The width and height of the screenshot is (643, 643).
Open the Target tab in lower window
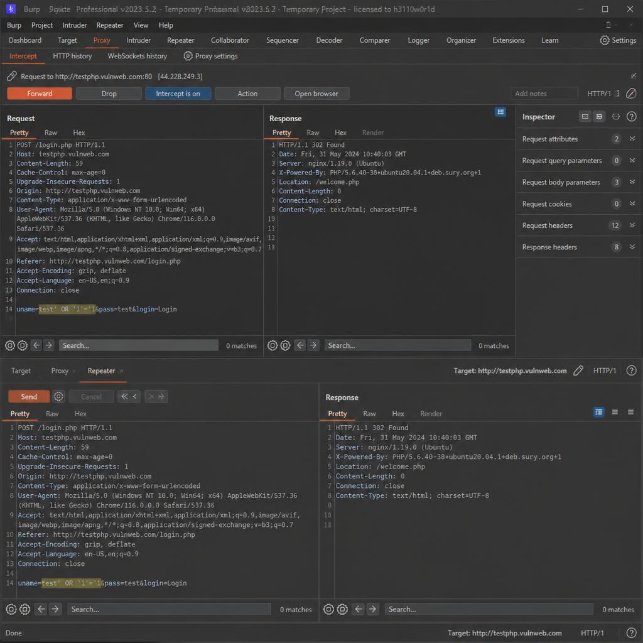point(21,370)
